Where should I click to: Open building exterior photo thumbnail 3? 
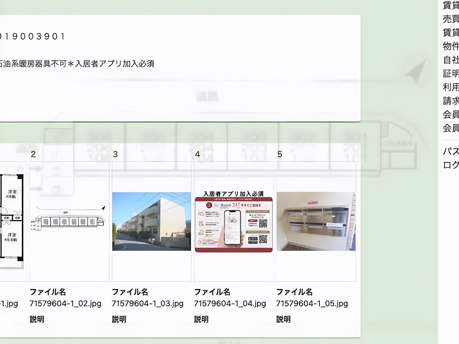[x=151, y=221]
